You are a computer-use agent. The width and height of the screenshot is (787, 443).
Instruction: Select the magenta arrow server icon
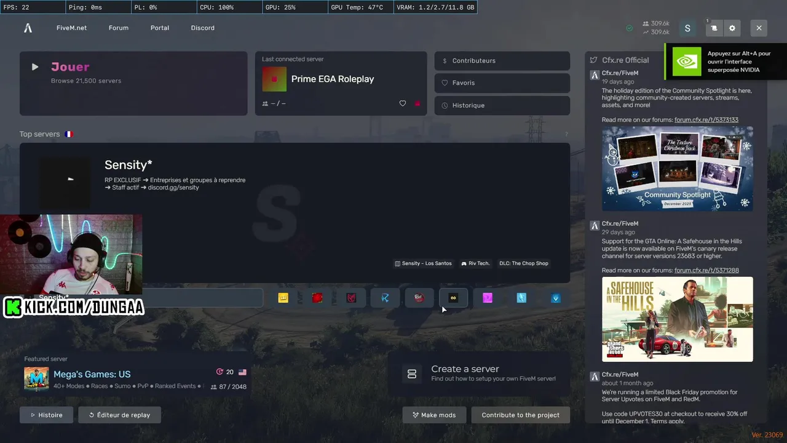tap(488, 298)
